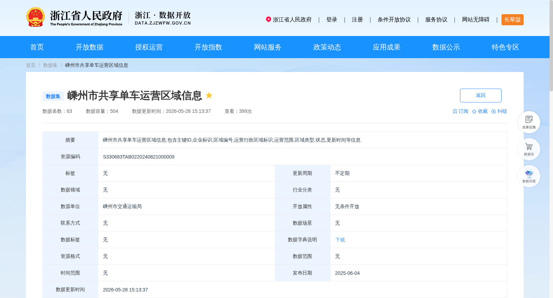Open the 政策动态 menu
This screenshot has width=553, height=298.
click(x=327, y=47)
